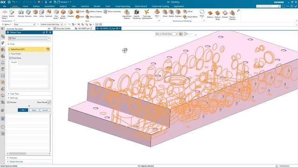
Task: Switch to the Mold Wizard tab
Action: click(141, 6)
